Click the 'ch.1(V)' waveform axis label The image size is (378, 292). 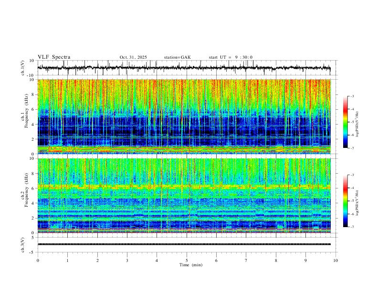23,68
